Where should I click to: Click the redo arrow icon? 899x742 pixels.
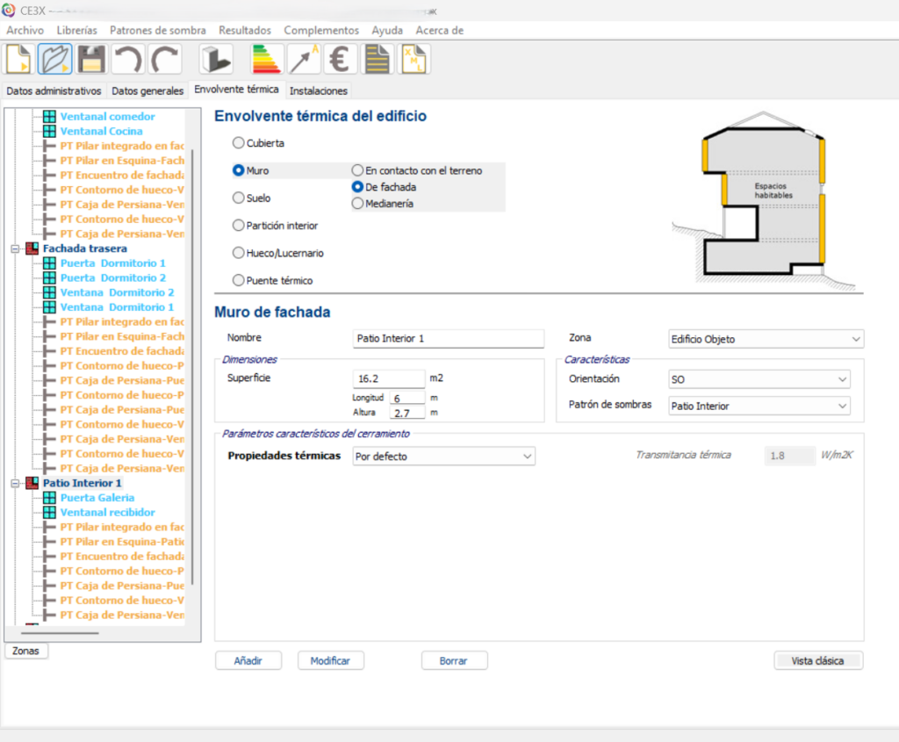click(164, 59)
